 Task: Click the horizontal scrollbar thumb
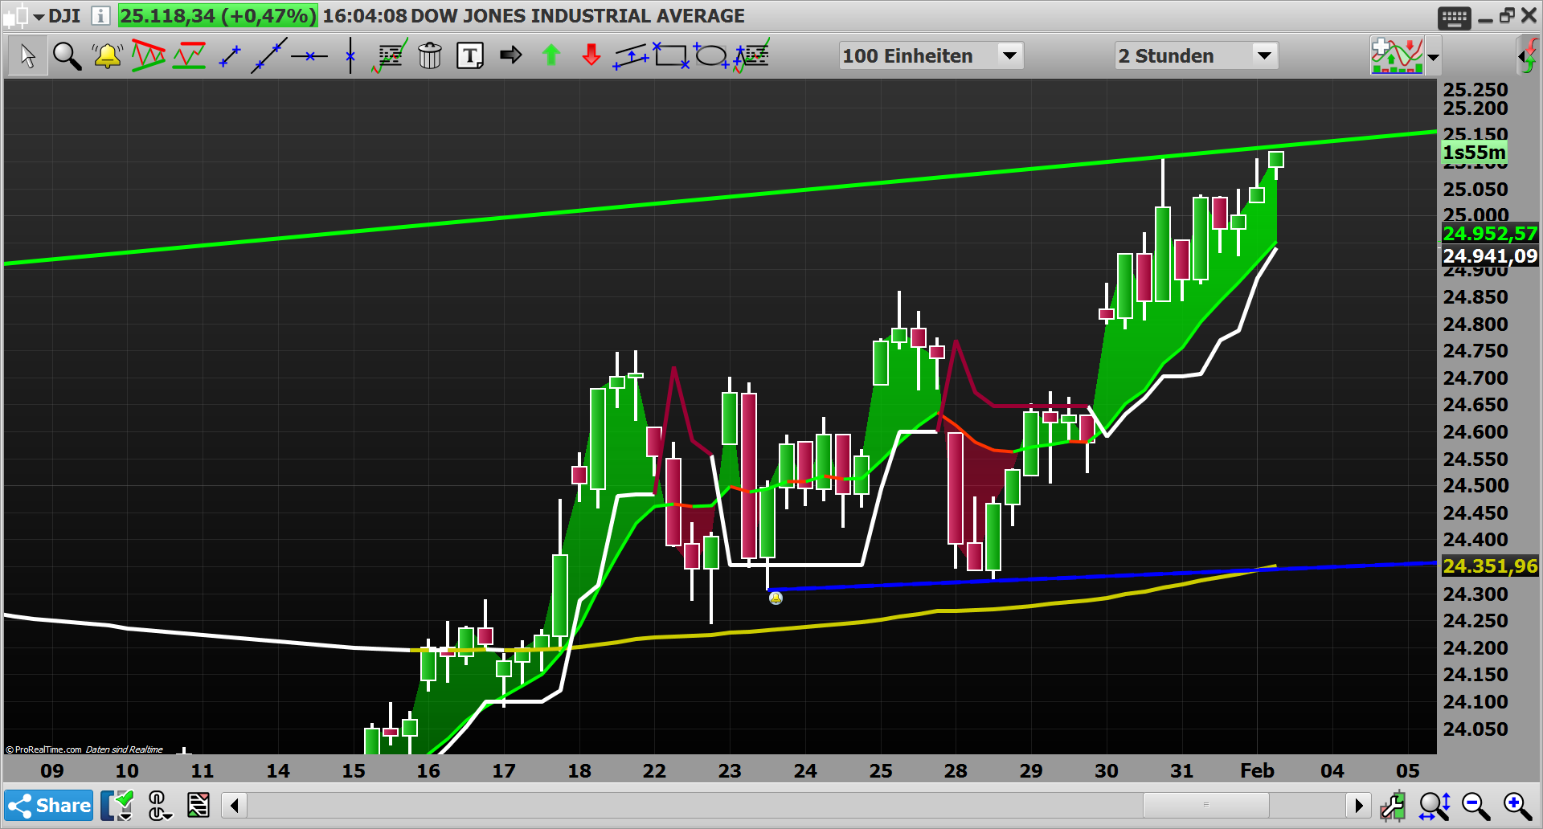pos(1205,805)
